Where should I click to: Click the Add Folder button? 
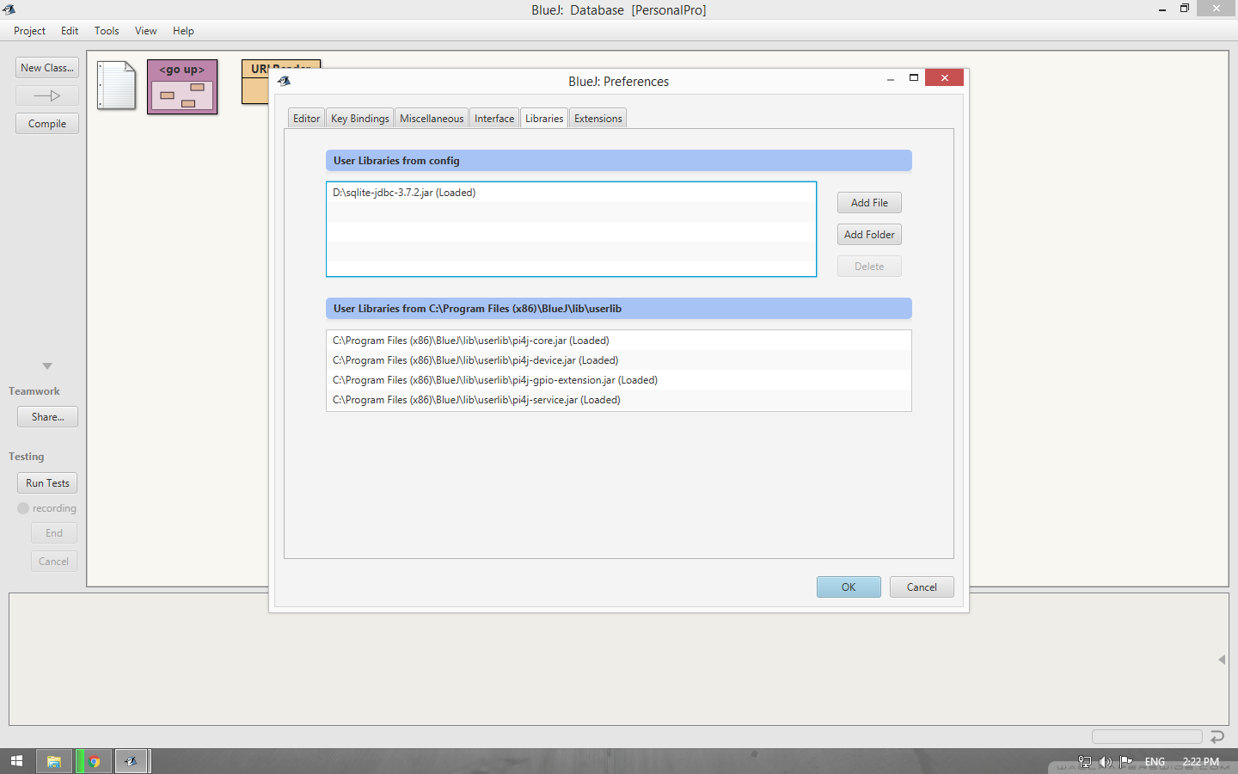869,235
